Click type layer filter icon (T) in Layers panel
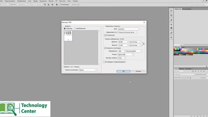Image resolution: width=208 pixels, height=117 pixels. click(198, 71)
